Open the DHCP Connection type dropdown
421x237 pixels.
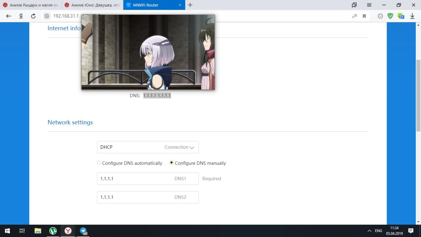[x=148, y=147]
